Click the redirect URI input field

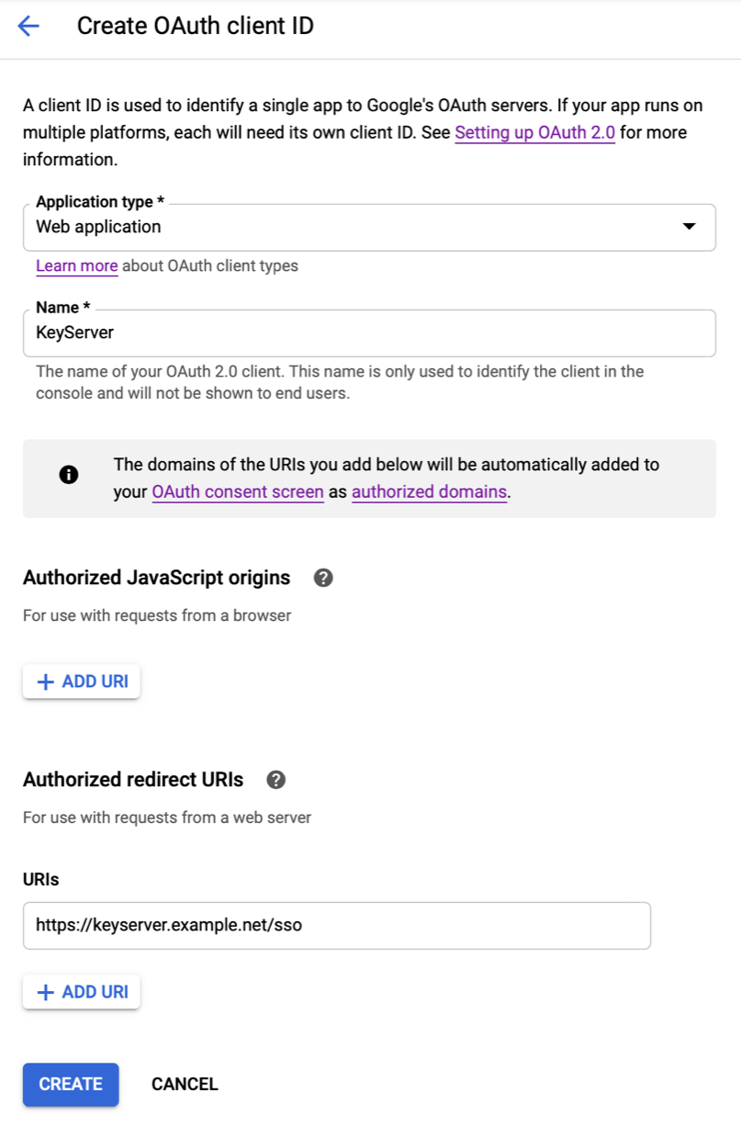[335, 926]
